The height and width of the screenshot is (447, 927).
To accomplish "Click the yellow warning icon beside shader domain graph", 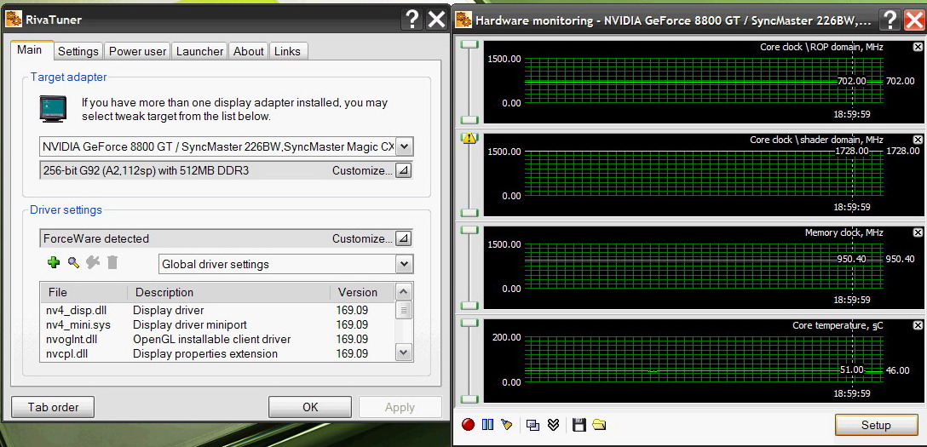I will coord(469,139).
